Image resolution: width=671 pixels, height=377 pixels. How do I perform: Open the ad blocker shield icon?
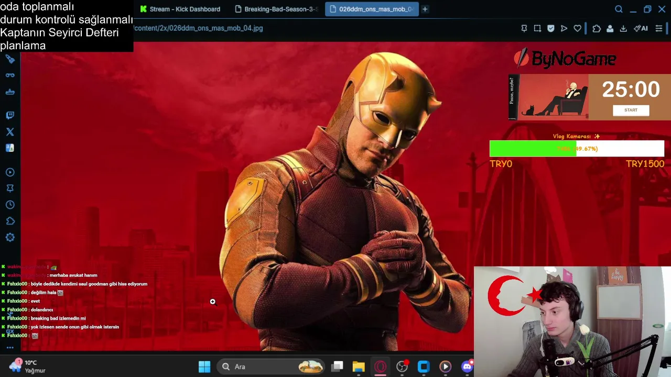pos(550,28)
